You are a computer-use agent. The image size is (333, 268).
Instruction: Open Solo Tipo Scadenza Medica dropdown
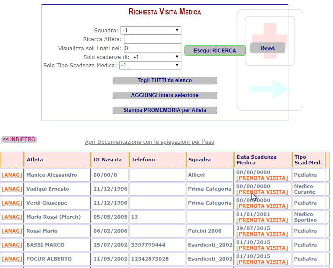point(150,66)
